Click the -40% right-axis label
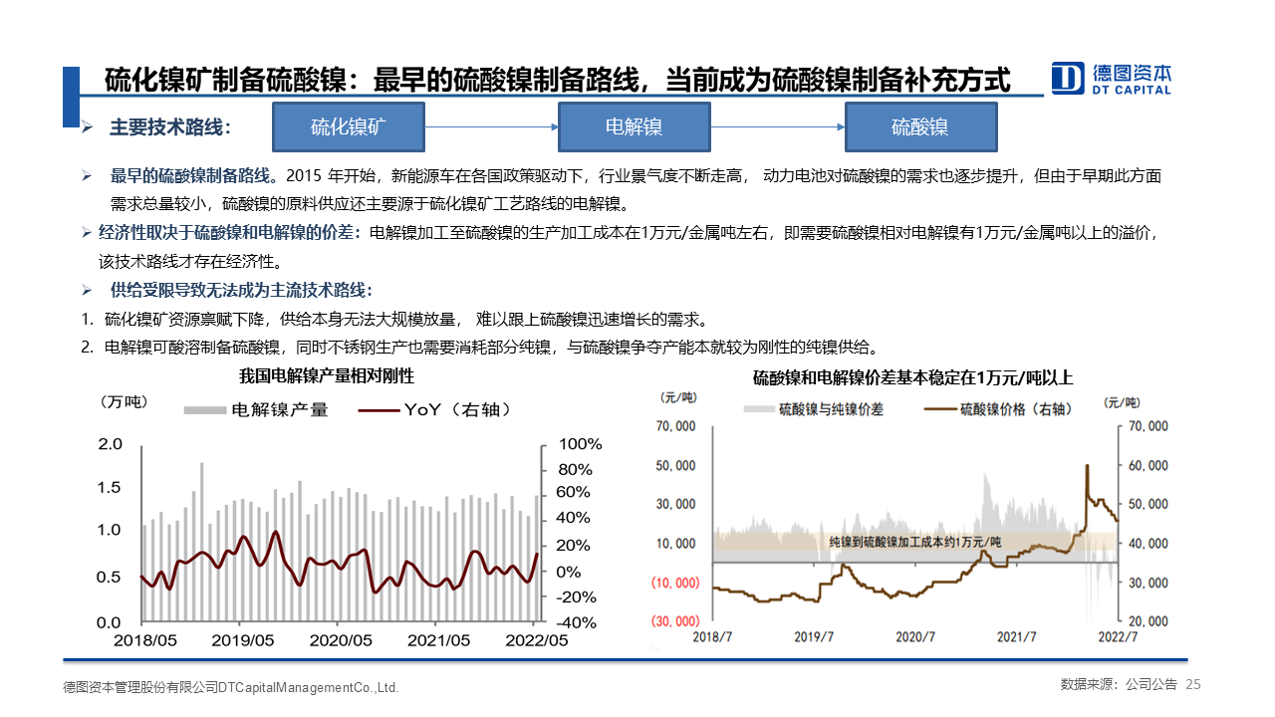This screenshot has width=1275, height=717. 579,622
